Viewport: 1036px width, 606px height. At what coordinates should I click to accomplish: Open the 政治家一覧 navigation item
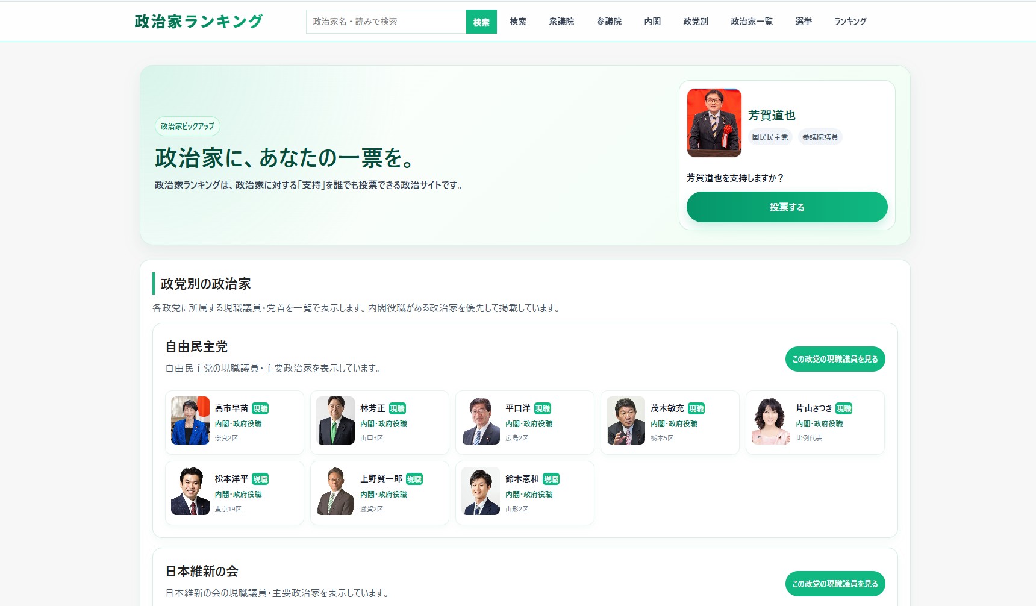pos(752,22)
